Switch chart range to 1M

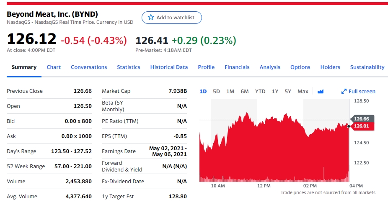[230, 92]
